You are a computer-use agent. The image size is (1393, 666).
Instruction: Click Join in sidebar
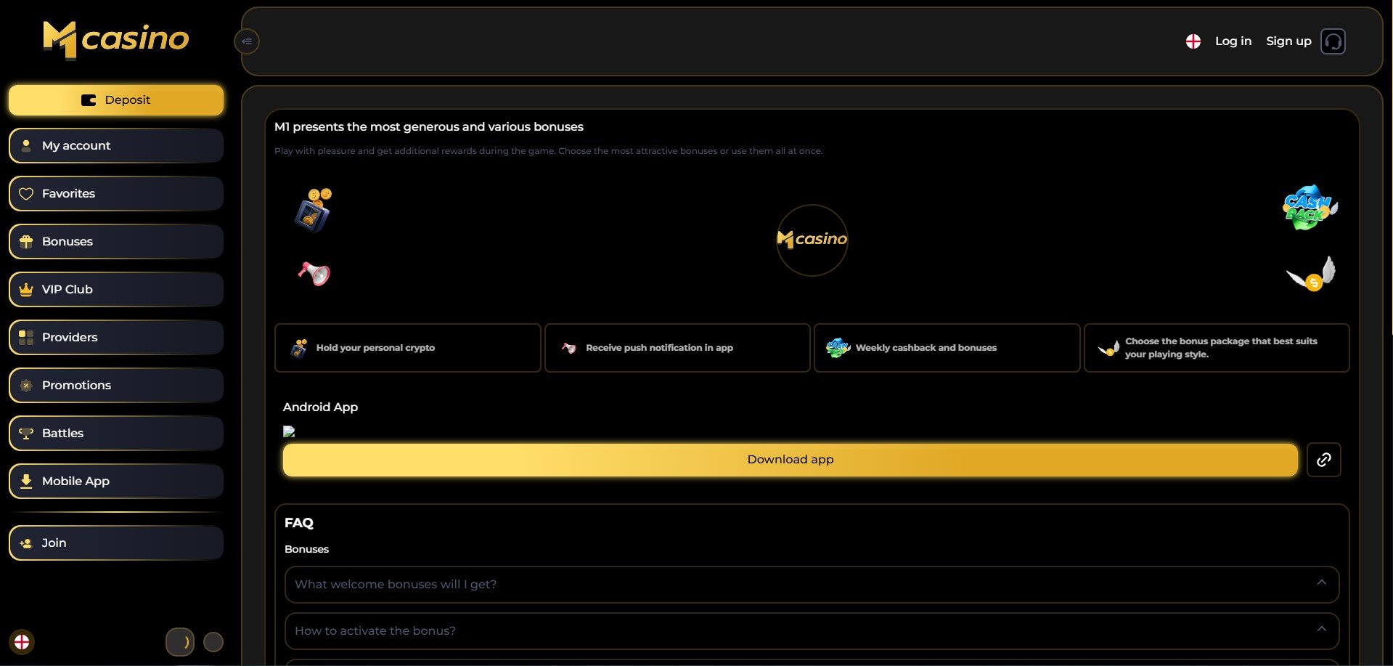(x=116, y=543)
